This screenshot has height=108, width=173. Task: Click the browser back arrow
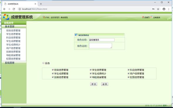coord(4,9)
